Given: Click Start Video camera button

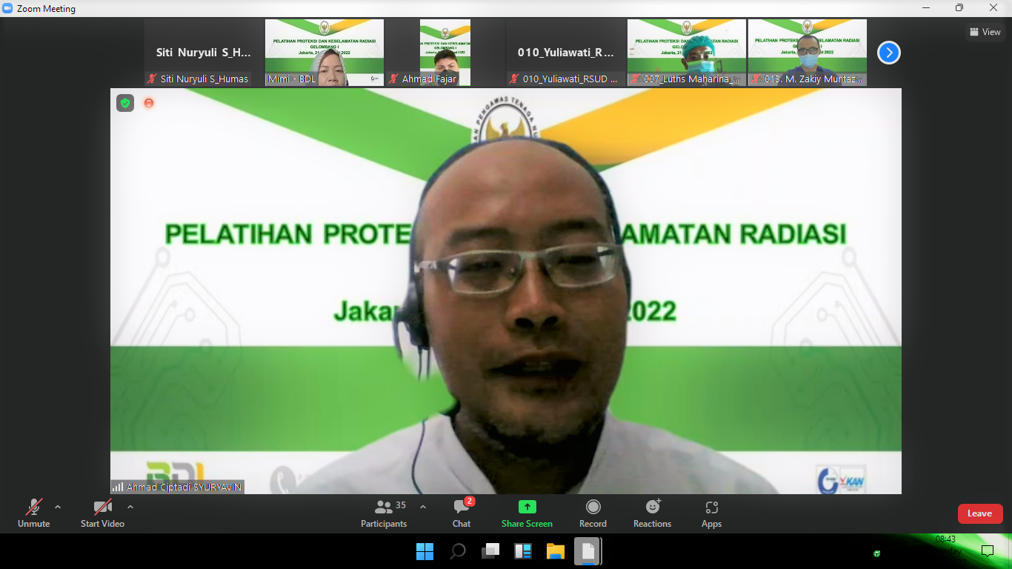Looking at the screenshot, I should coord(102,513).
